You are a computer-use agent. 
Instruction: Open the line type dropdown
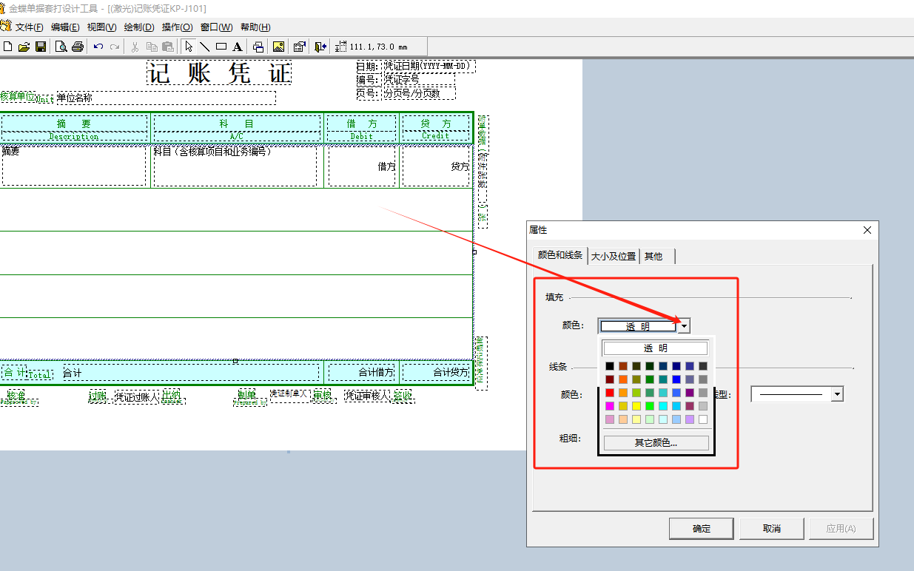pos(837,395)
